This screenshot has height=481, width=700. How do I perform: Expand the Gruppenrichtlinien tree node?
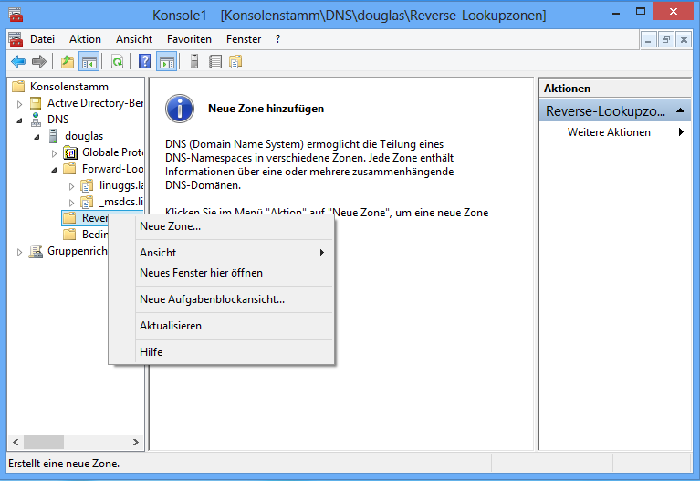pos(19,251)
